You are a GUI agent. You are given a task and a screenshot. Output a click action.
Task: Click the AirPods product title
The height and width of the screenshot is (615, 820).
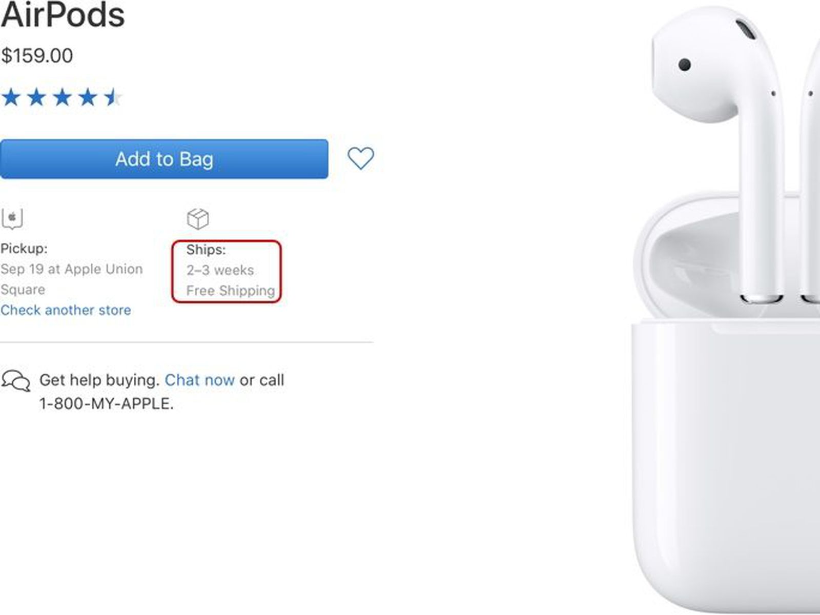pyautogui.click(x=63, y=15)
